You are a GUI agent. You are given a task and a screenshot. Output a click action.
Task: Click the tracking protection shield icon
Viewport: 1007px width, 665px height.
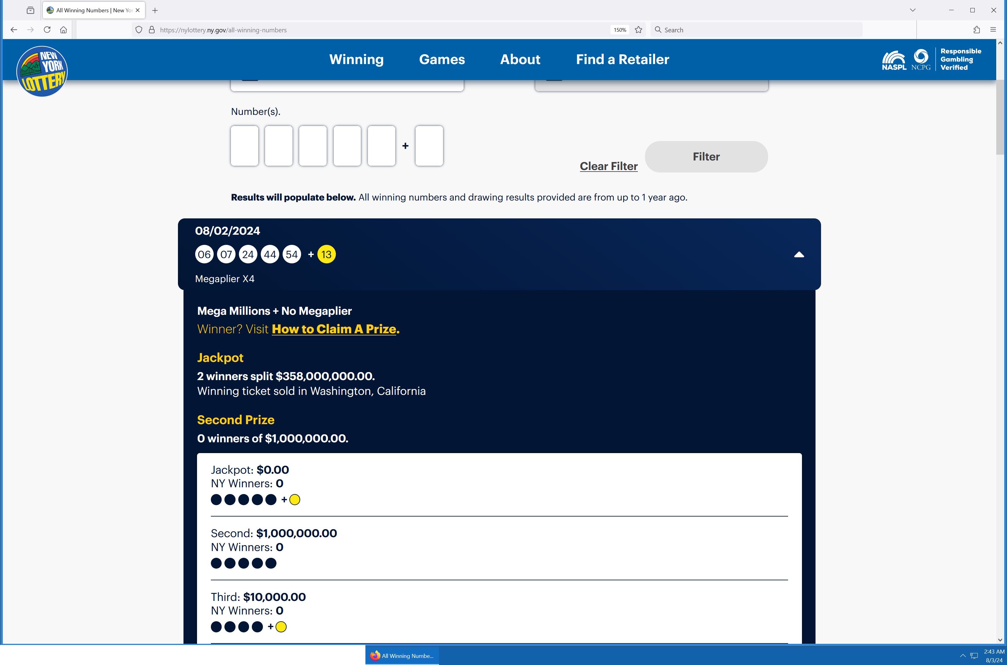tap(139, 30)
